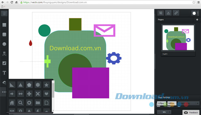
Task: Select the page 1 thumbnail
Action: [x=178, y=38]
